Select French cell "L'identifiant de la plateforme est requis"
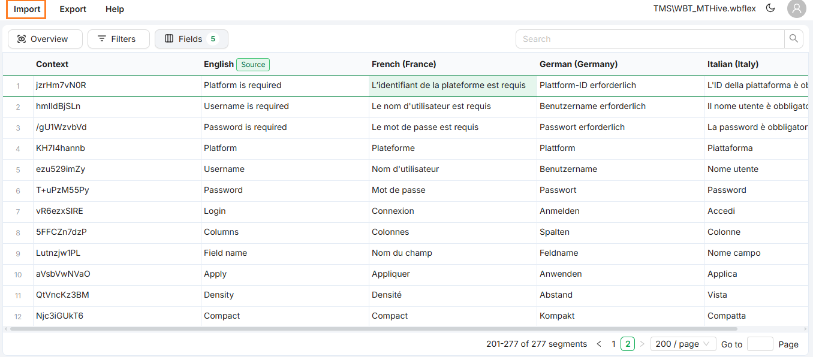The width and height of the screenshot is (813, 357). pyautogui.click(x=448, y=85)
